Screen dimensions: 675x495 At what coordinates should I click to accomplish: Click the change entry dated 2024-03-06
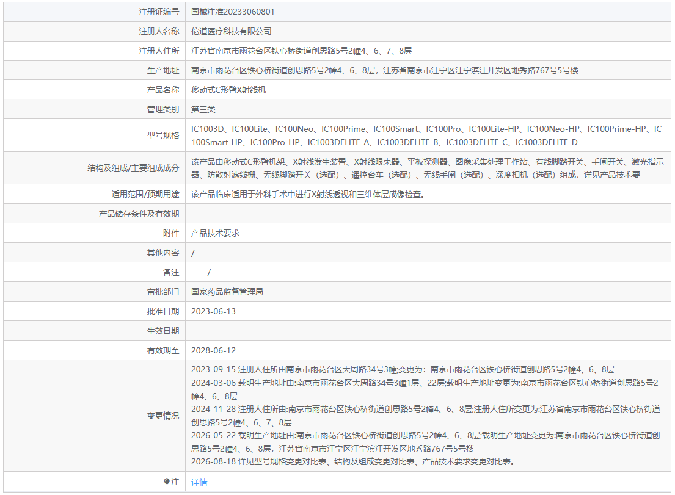click(x=425, y=389)
